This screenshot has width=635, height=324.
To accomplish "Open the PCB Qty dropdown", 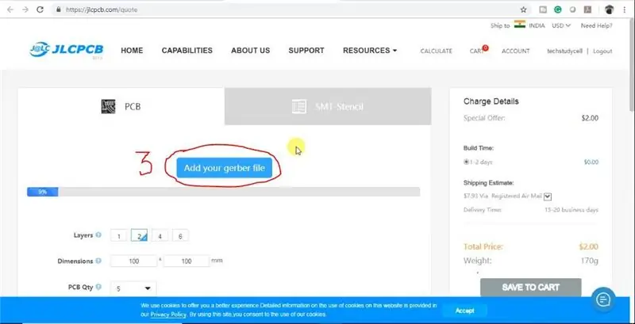I will 133,288.
